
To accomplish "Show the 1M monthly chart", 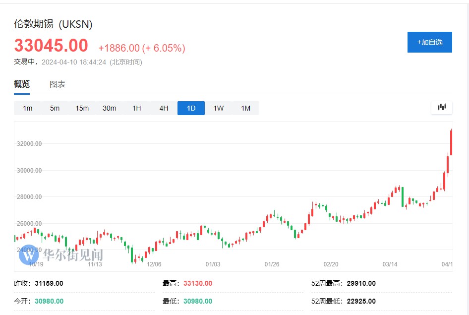I will click(245, 108).
